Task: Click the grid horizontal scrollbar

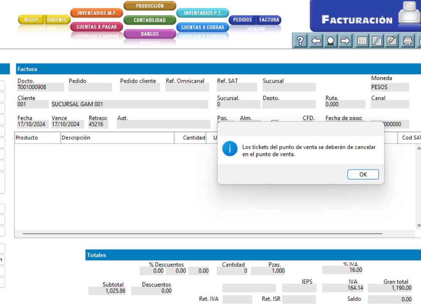Action: coord(203,234)
